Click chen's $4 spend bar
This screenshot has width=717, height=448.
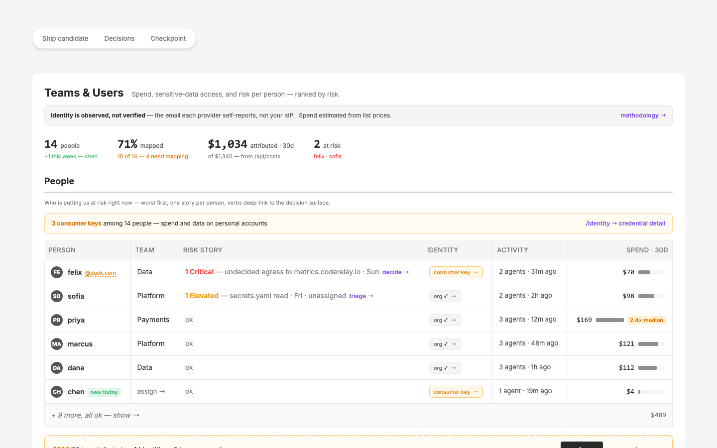pos(652,392)
